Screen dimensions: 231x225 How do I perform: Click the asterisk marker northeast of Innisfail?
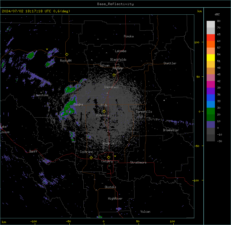point(135,81)
